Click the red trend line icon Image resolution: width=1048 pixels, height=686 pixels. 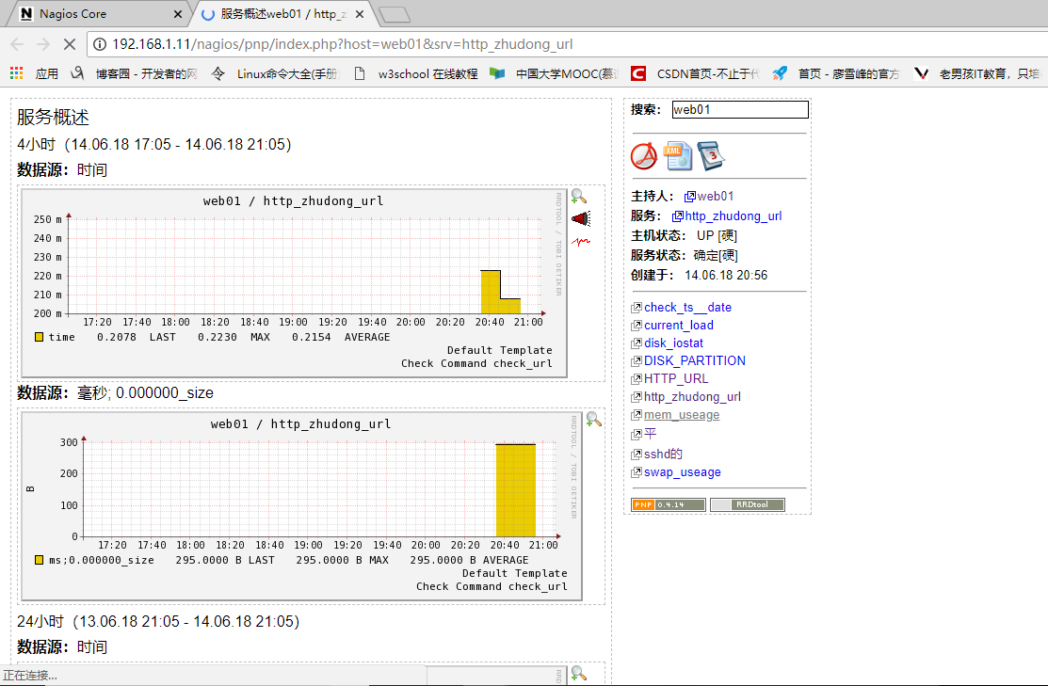coord(581,241)
